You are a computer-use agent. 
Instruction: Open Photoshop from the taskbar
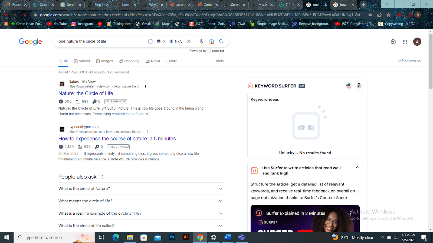[172, 237]
